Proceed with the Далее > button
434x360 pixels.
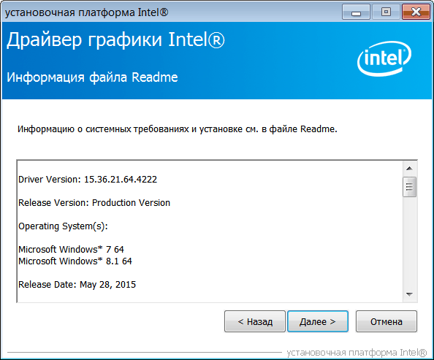[x=318, y=321]
